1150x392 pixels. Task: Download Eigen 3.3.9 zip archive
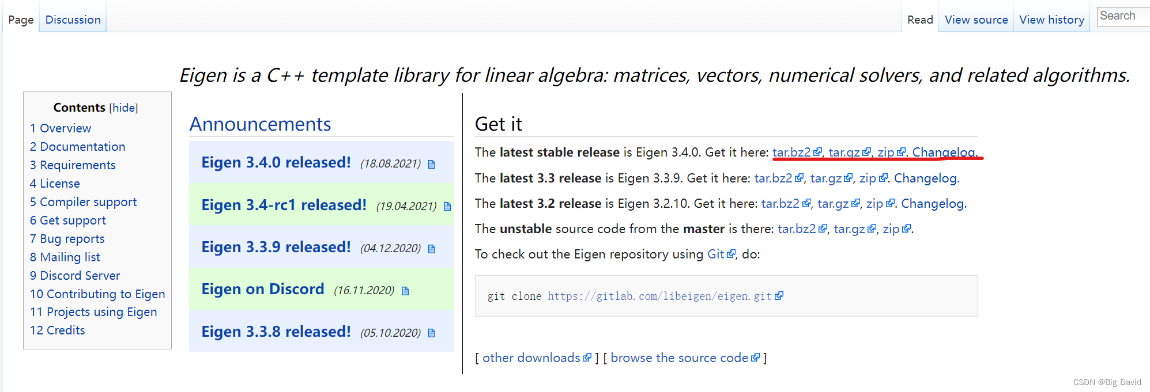(873, 178)
